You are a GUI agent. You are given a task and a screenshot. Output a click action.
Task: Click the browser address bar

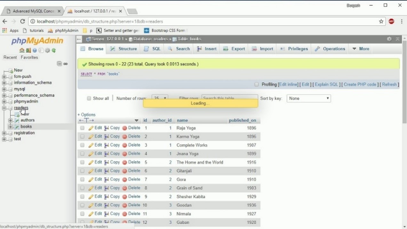click(x=205, y=21)
